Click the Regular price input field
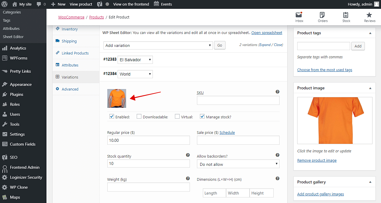The height and width of the screenshot is (203, 381). click(148, 140)
